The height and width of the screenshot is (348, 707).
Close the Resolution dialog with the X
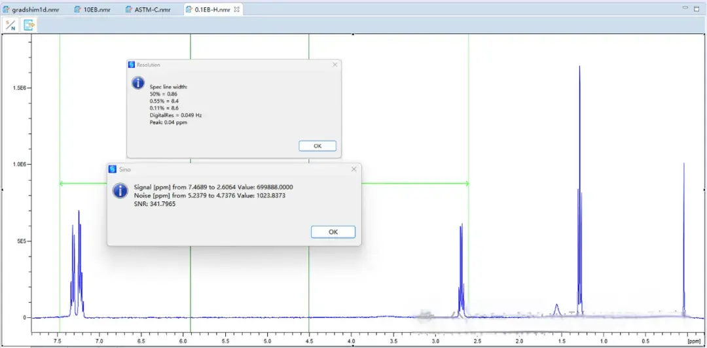pyautogui.click(x=335, y=65)
